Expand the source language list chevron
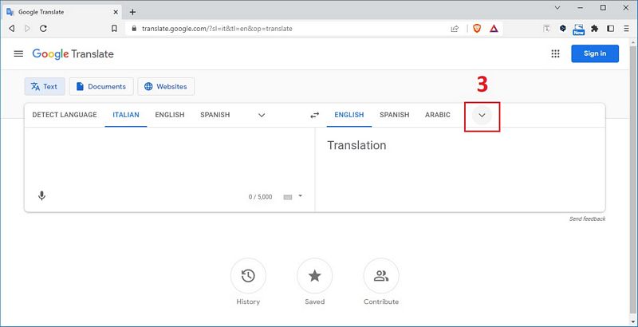 pyautogui.click(x=261, y=115)
